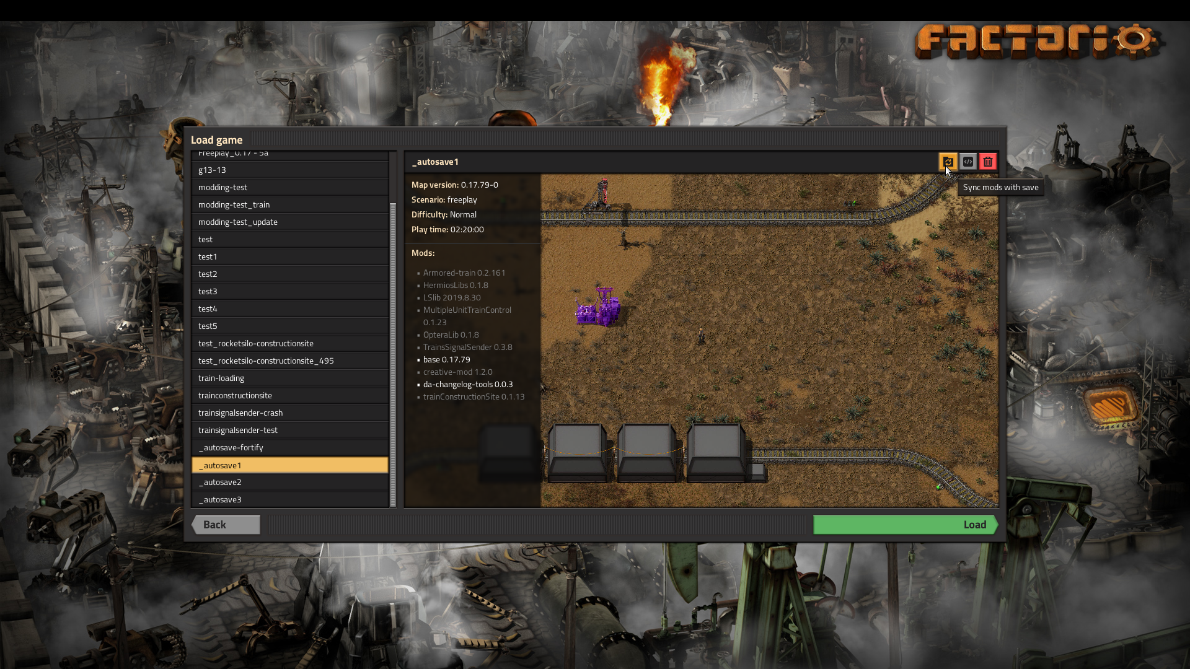Select the trainconstructionsite save
Image resolution: width=1190 pixels, height=669 pixels.
tap(290, 395)
